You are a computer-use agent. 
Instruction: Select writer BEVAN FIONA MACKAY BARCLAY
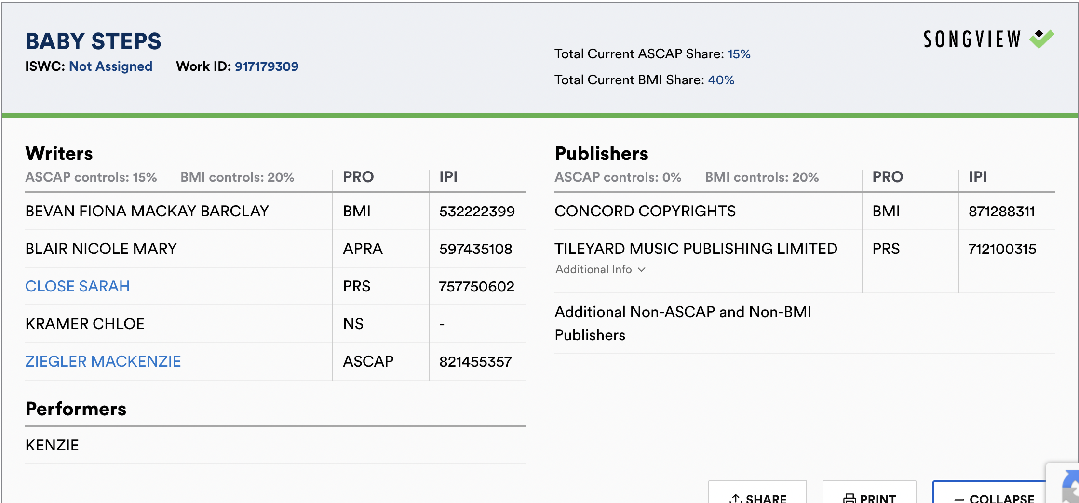147,211
